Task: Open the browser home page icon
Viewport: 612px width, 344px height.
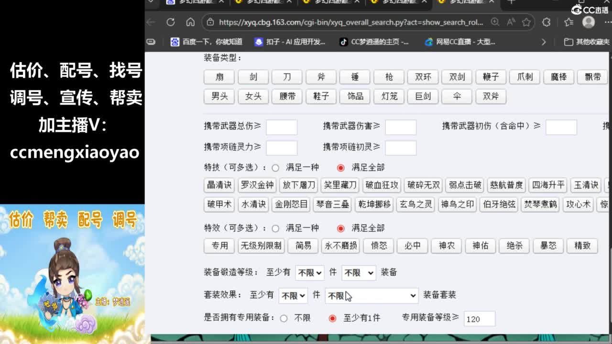Action: [x=190, y=22]
